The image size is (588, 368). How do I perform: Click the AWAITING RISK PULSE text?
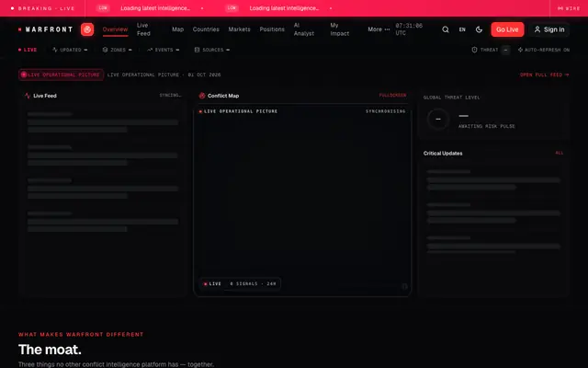click(486, 126)
